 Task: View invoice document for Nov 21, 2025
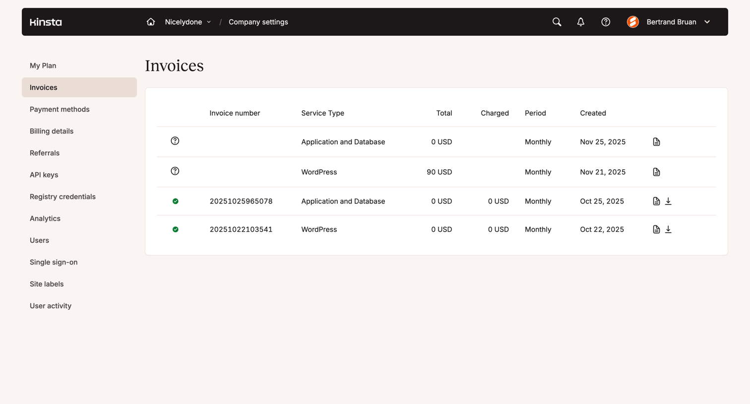[656, 172]
